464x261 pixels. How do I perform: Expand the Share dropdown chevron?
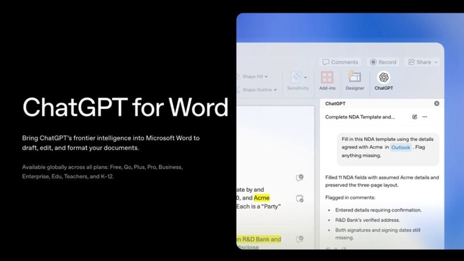tap(436, 62)
